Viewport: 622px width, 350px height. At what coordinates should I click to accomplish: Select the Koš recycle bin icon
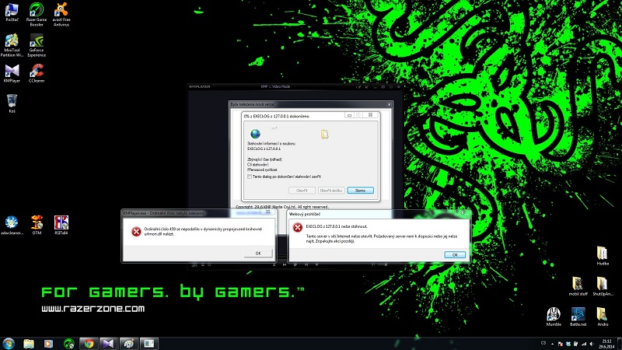(12, 101)
